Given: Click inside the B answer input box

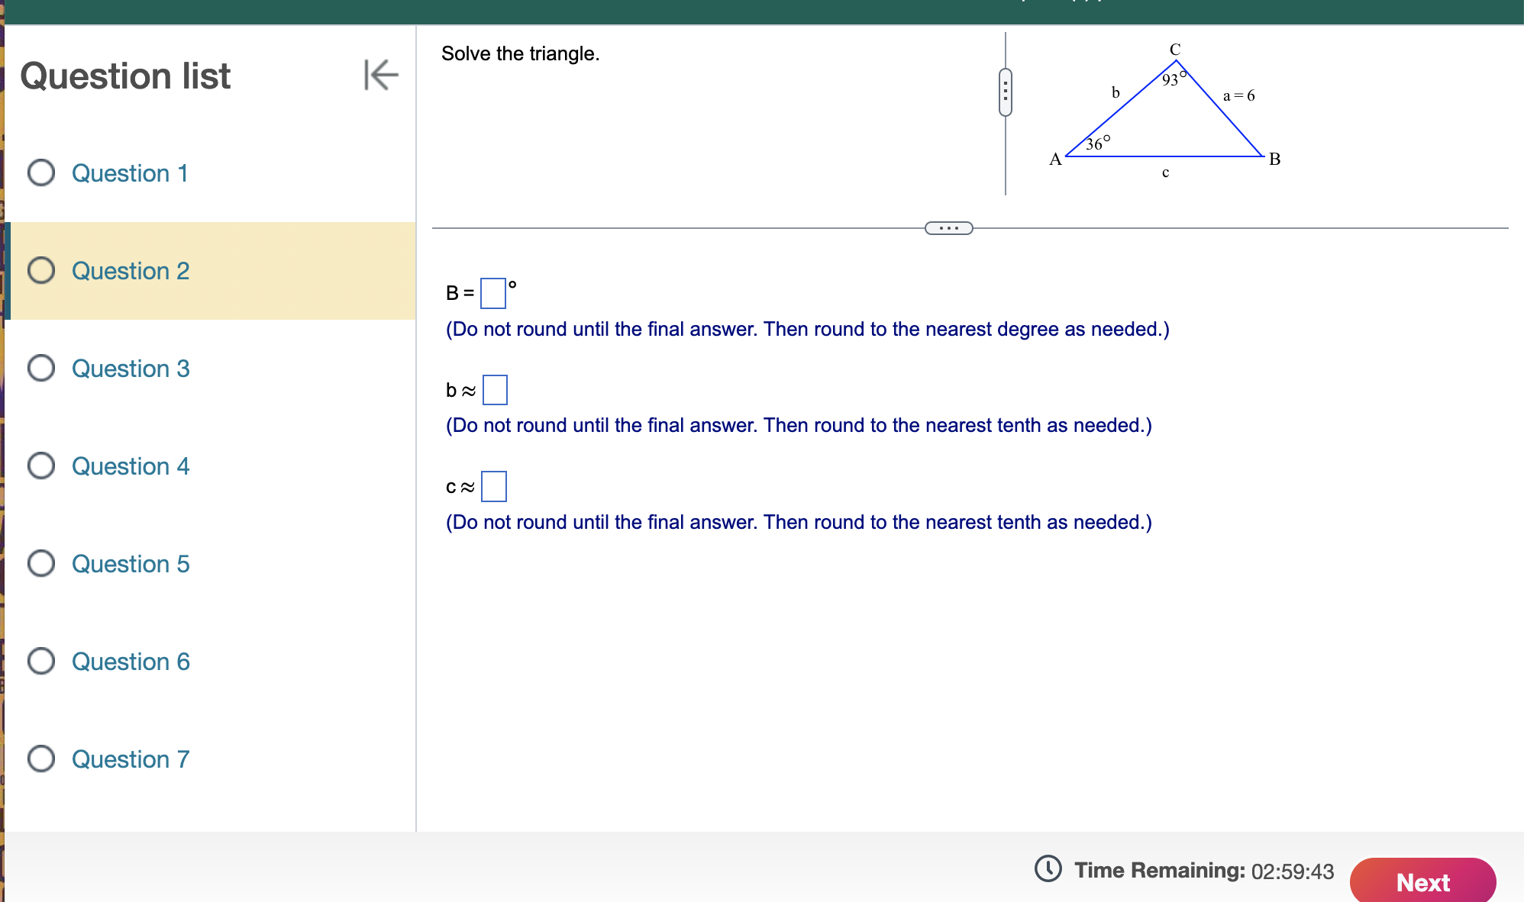Looking at the screenshot, I should pos(493,294).
